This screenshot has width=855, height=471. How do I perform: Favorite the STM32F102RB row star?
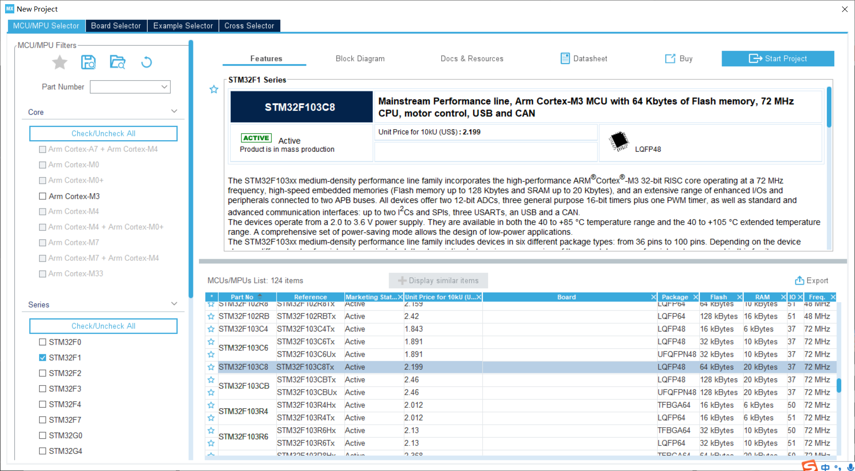point(211,316)
